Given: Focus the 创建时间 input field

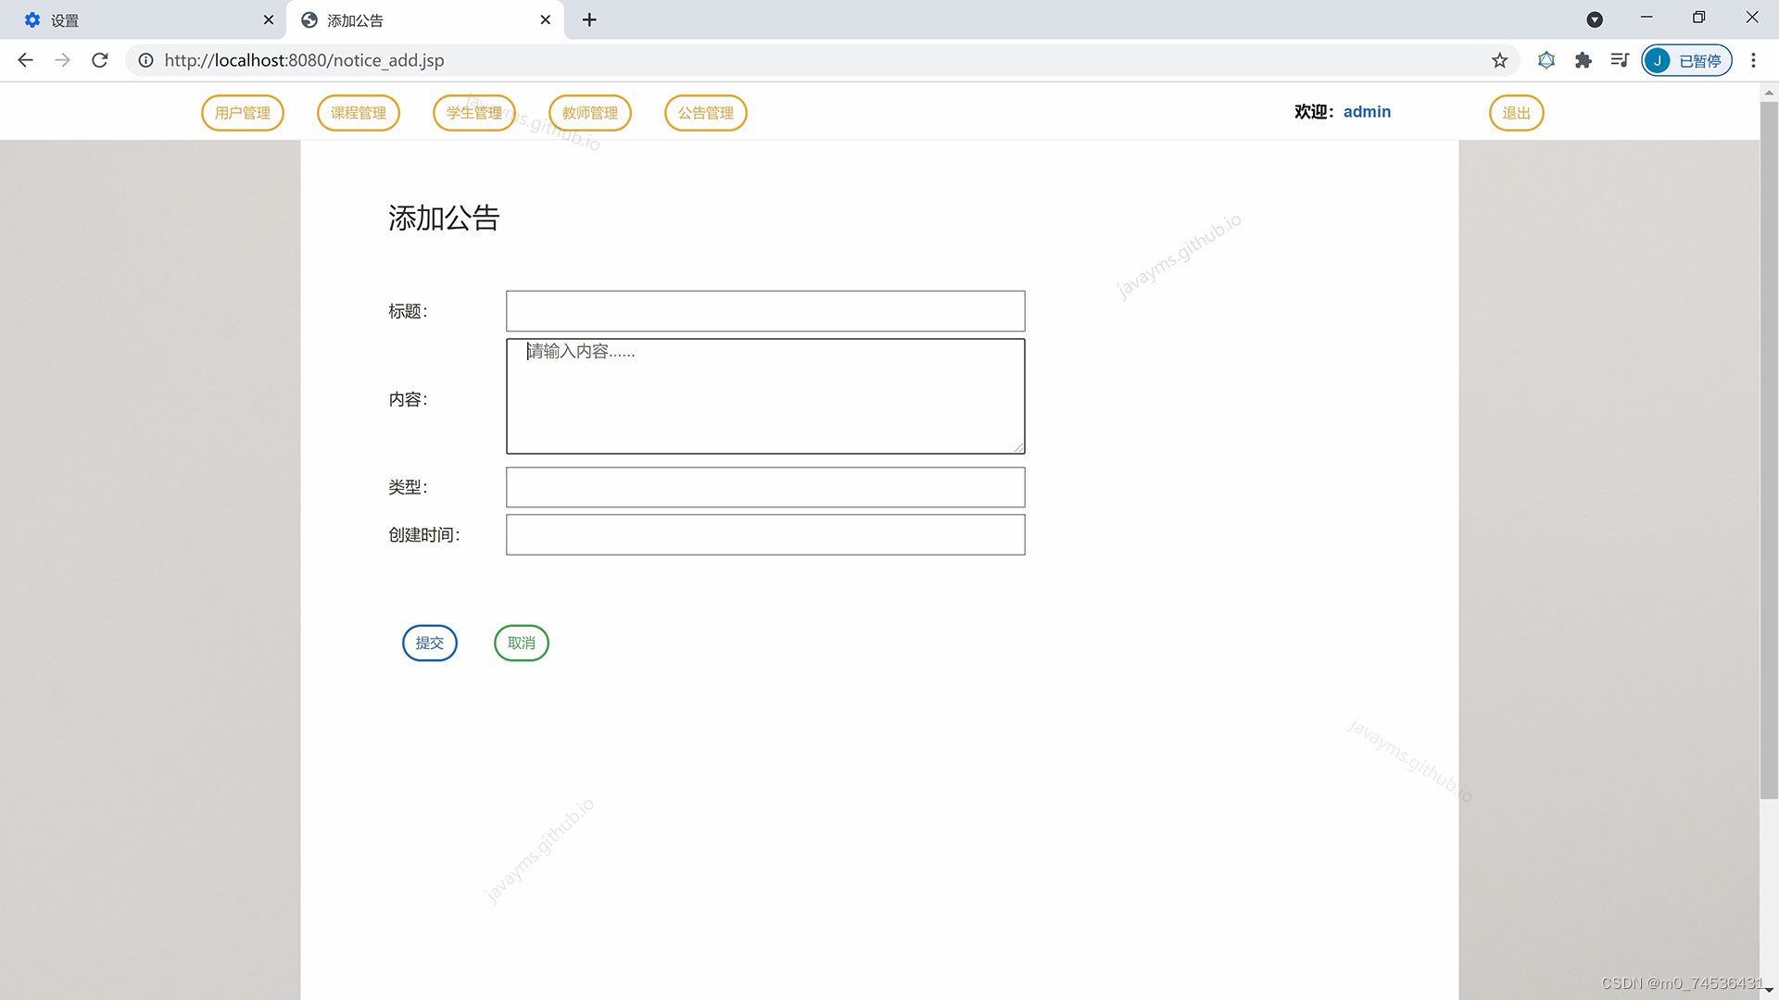Looking at the screenshot, I should [765, 534].
